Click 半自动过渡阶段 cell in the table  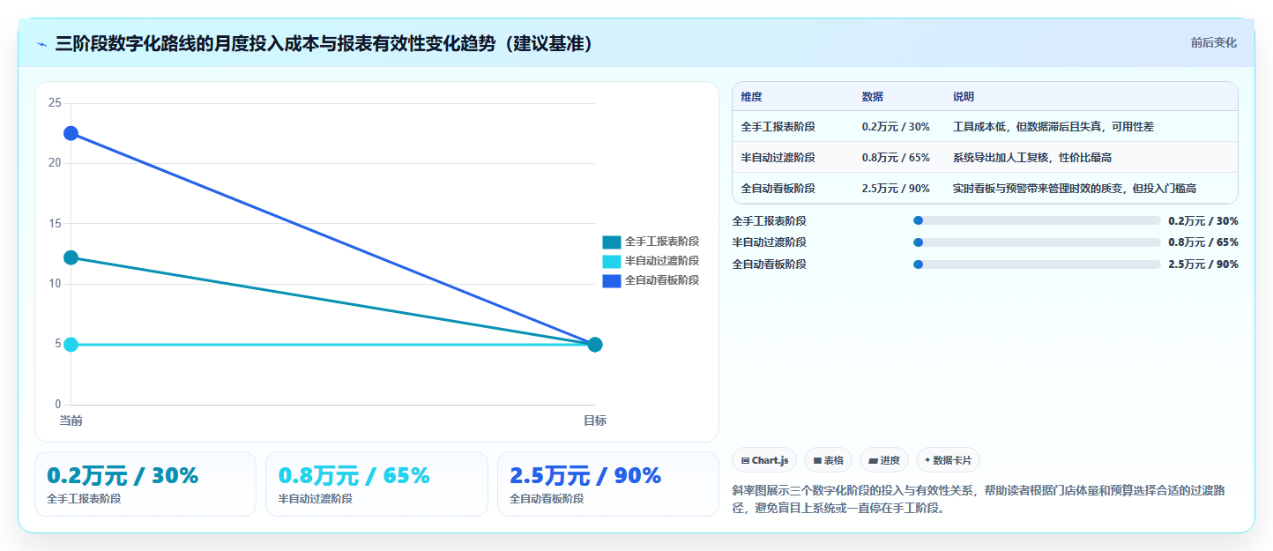[x=778, y=158]
